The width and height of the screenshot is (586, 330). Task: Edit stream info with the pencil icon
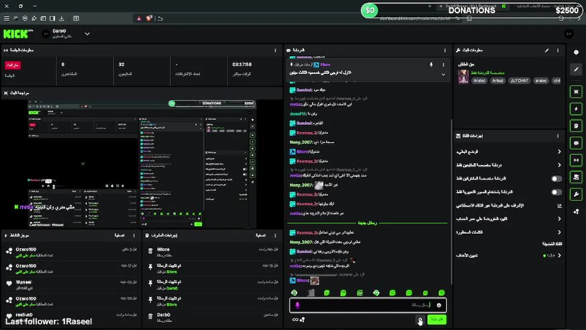pyautogui.click(x=547, y=50)
